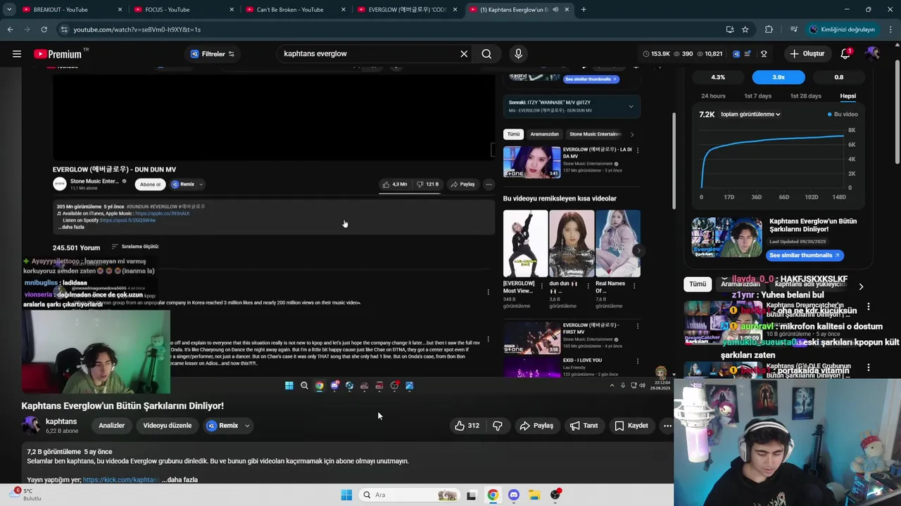Select the 0.8 metric pill

839,77
